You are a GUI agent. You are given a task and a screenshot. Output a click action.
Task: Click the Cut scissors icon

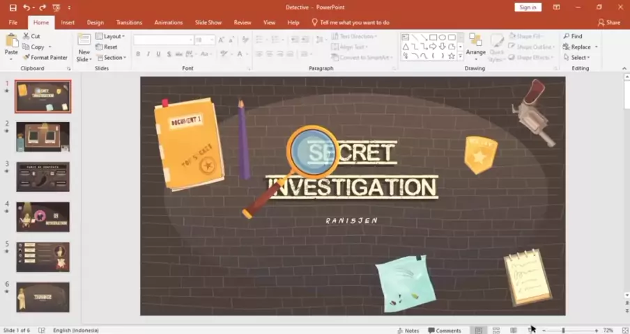(x=26, y=36)
